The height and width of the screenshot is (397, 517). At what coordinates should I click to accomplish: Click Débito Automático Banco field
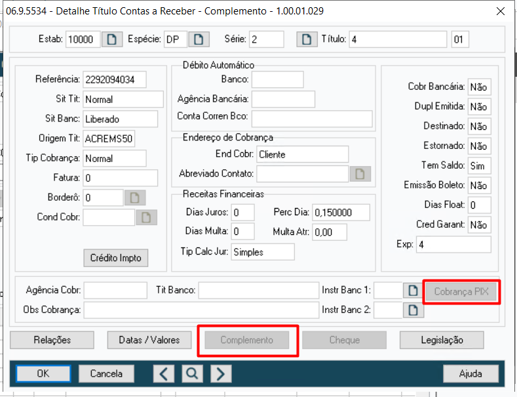coord(278,79)
